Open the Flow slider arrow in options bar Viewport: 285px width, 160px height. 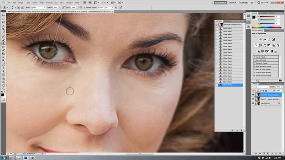(x=77, y=8)
